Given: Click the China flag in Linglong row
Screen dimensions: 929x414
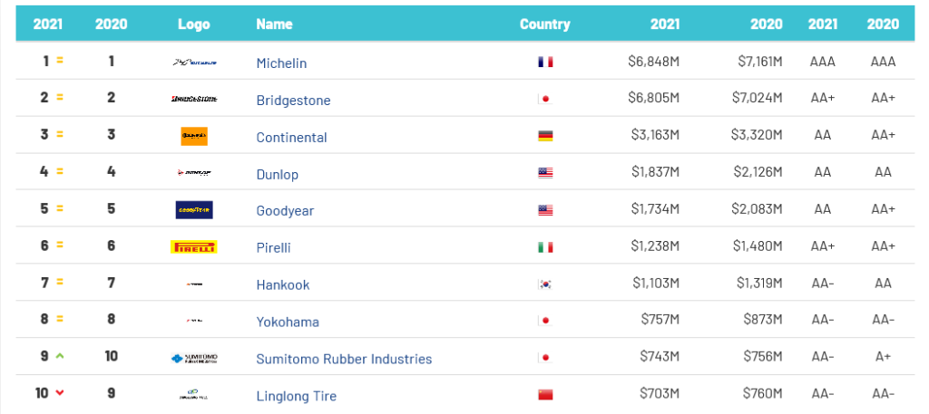Looking at the screenshot, I should tap(545, 395).
